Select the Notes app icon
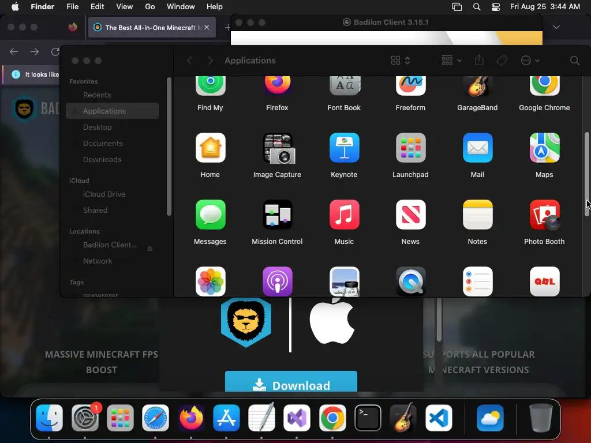The width and height of the screenshot is (591, 443). (x=477, y=215)
